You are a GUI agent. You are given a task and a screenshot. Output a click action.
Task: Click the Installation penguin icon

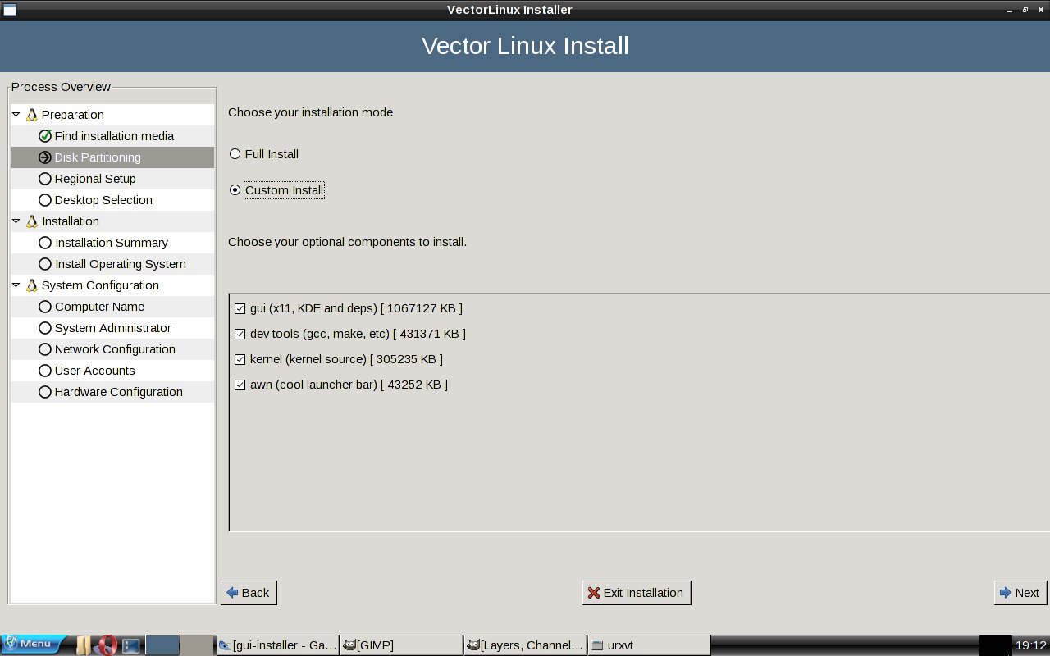(x=32, y=221)
